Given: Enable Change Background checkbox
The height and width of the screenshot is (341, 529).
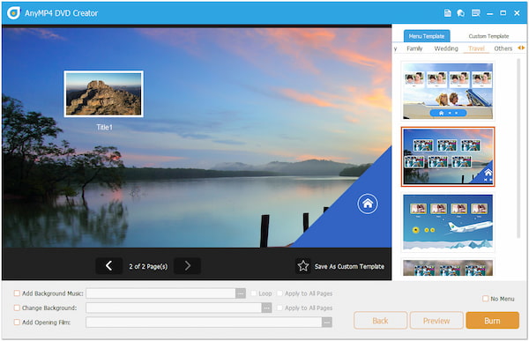Looking at the screenshot, I should [17, 308].
